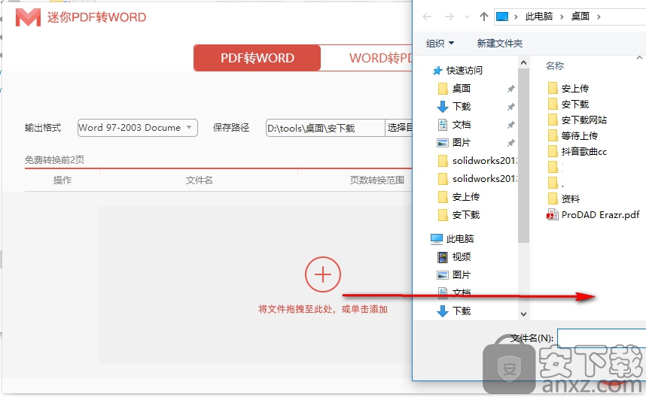Open the 输出格式 Word 97-2003 dropdown

click(137, 128)
